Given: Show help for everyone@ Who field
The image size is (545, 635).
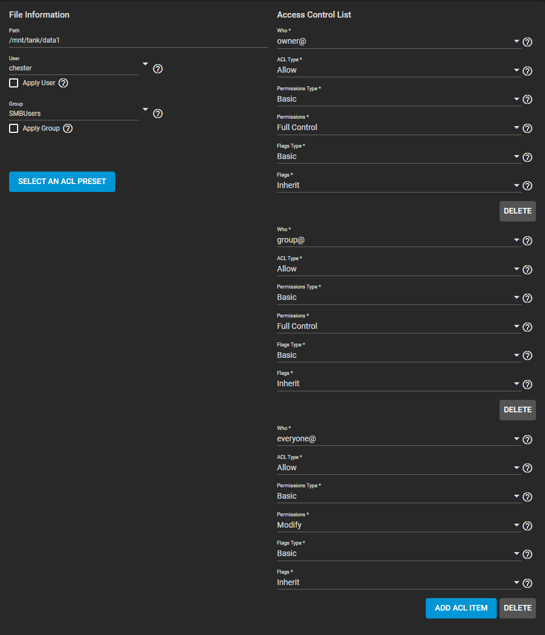Looking at the screenshot, I should click(527, 440).
